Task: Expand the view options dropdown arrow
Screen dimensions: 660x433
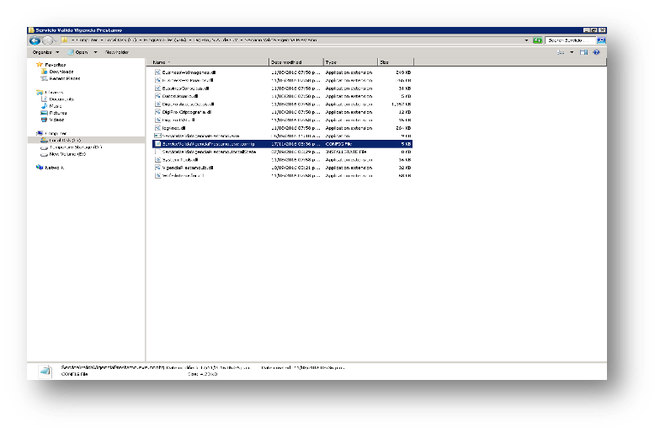Action: [571, 52]
